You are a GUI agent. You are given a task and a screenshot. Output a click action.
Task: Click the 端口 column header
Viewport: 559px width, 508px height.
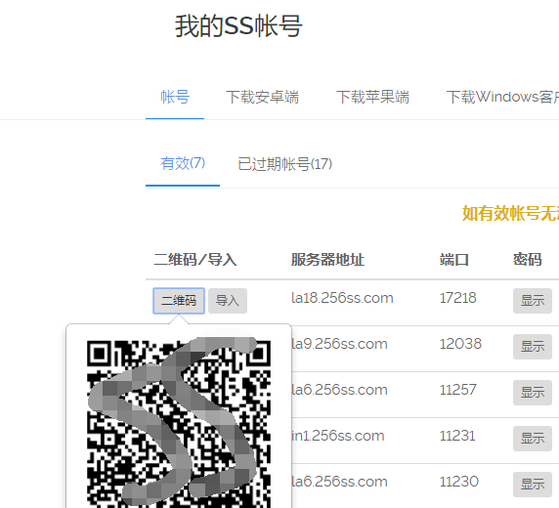[454, 260]
